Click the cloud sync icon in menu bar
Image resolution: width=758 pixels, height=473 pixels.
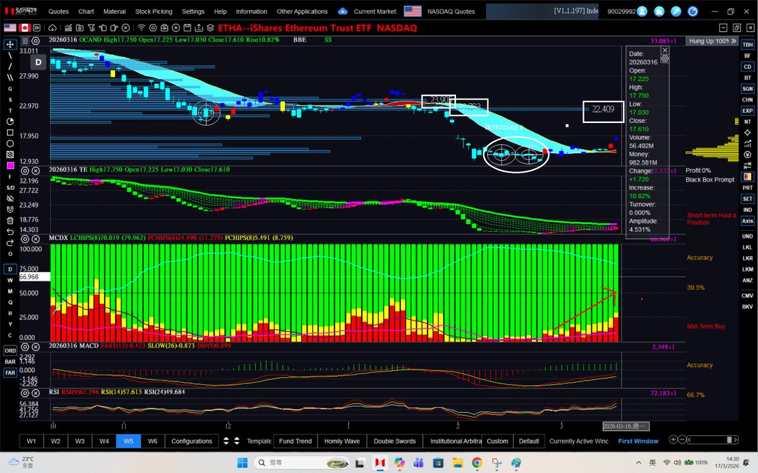point(342,11)
